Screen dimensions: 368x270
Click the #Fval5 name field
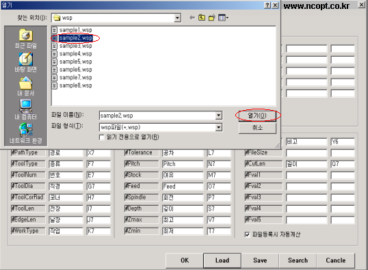(x=306, y=220)
